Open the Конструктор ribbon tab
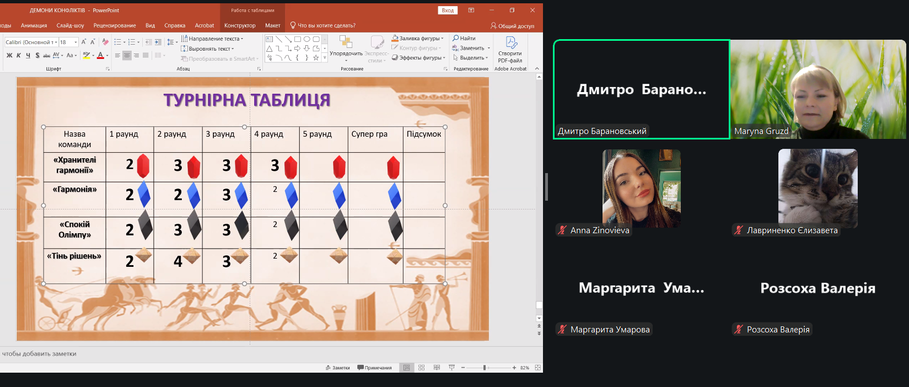The image size is (909, 387). pyautogui.click(x=240, y=25)
